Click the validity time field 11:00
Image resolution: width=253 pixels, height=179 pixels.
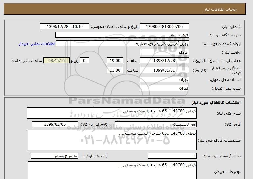point(115,70)
